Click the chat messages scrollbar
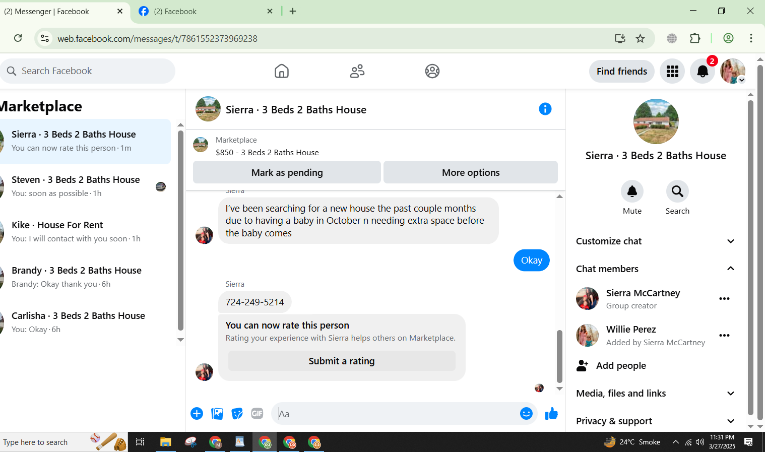 559,356
